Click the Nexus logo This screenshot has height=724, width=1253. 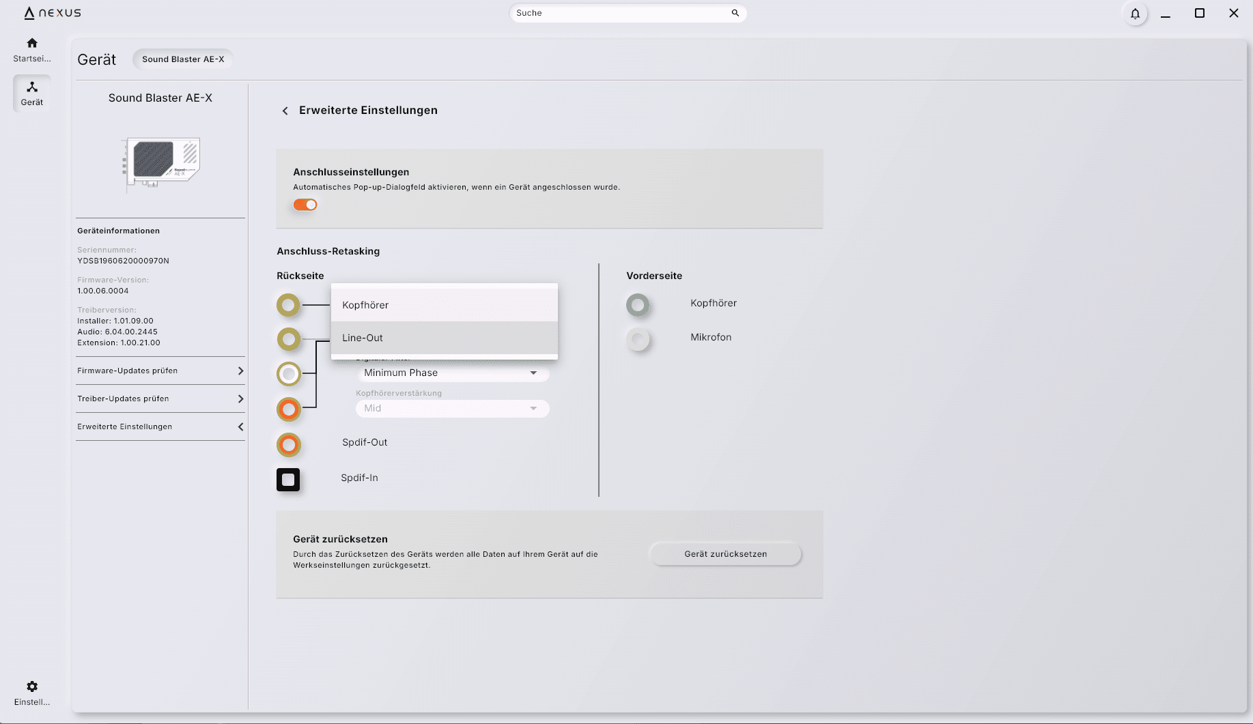coord(53,13)
